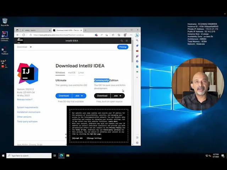
Task: Activate Read aloud icon in address bar
Action: point(102,35)
